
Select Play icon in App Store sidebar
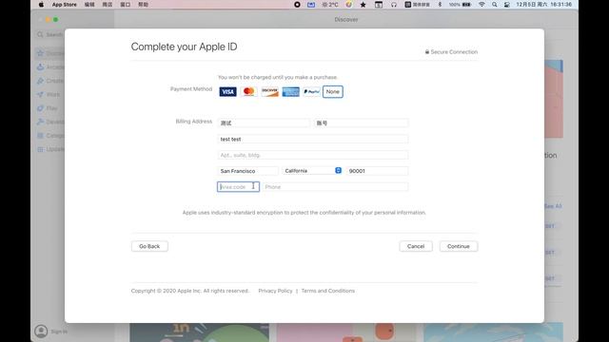(40, 108)
